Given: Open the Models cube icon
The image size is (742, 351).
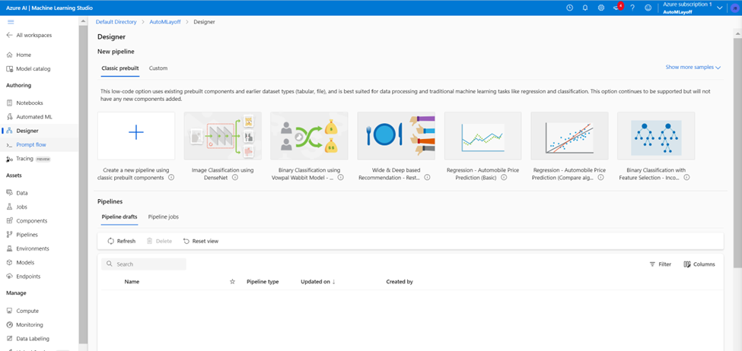Looking at the screenshot, I should [x=9, y=263].
